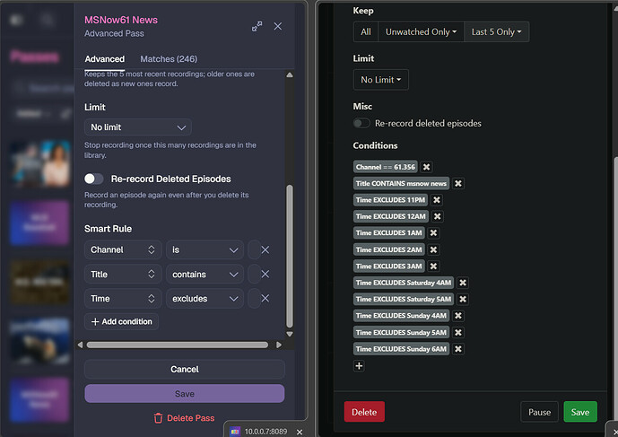This screenshot has width=618, height=437.
Task: Open the 'contains' operator dropdown
Action: pyautogui.click(x=205, y=274)
